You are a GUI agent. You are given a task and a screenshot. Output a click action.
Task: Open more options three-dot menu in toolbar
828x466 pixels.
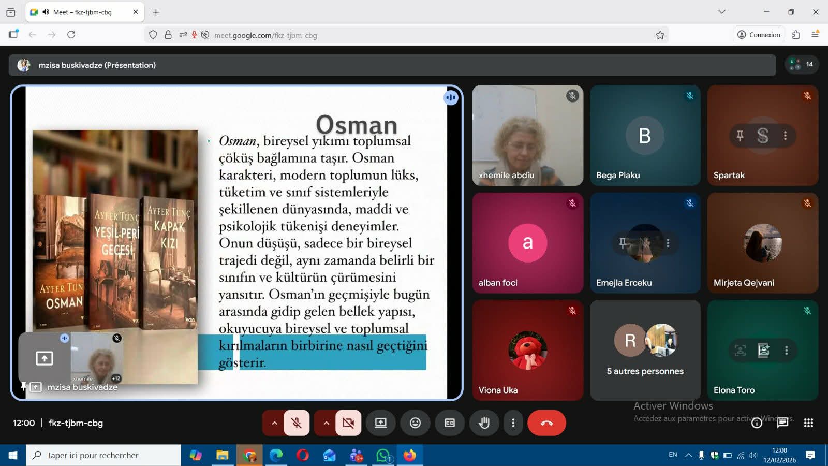point(513,423)
